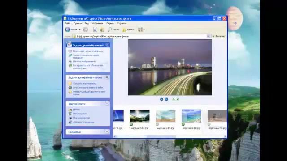Viewport: 287px width, 161px height.
Task: Click the disabled Forward arrow in toolbar
Action: tap(85, 30)
